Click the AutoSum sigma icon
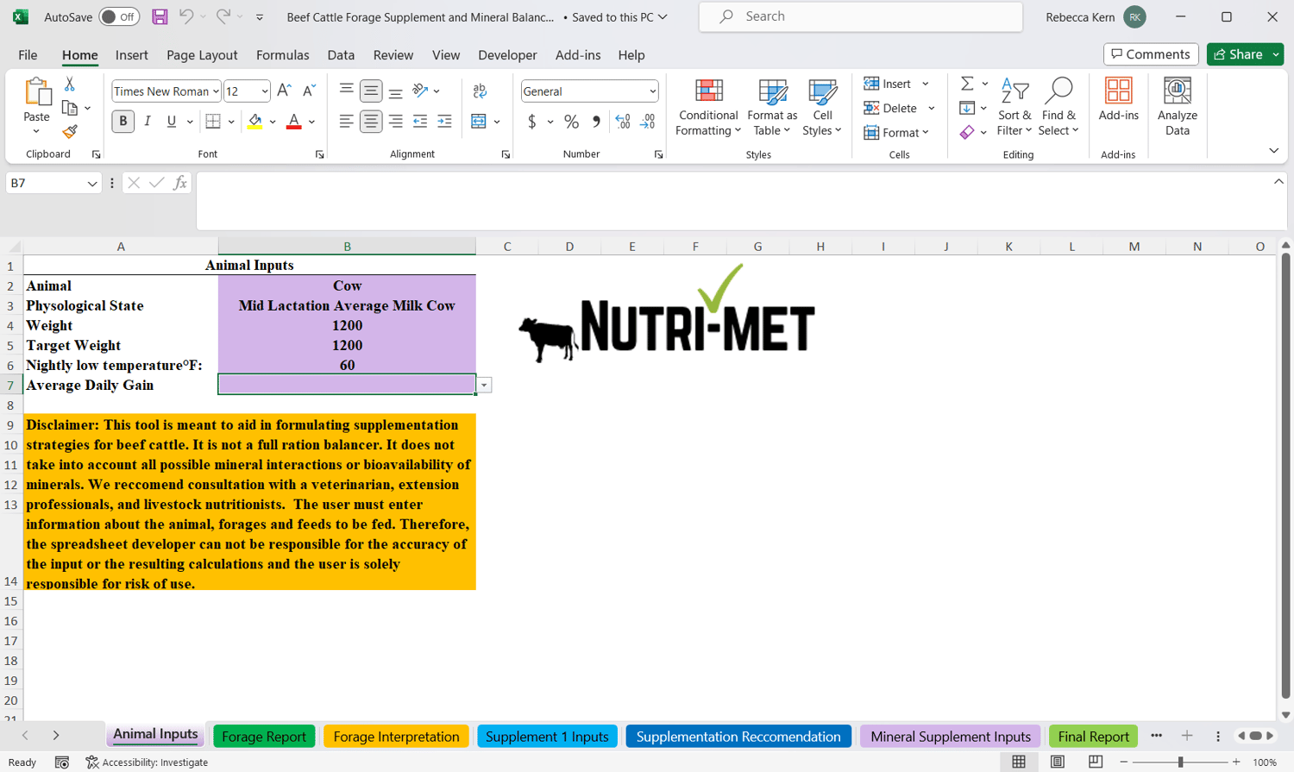This screenshot has height=772, width=1294. [x=967, y=84]
